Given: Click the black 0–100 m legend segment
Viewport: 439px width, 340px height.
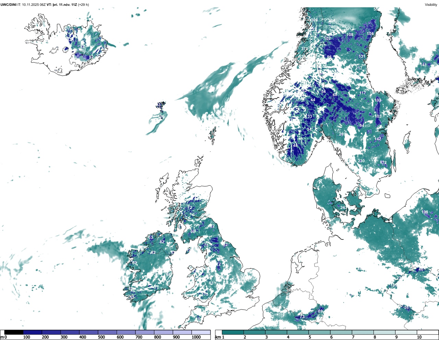Looking at the screenshot, I should [14, 332].
